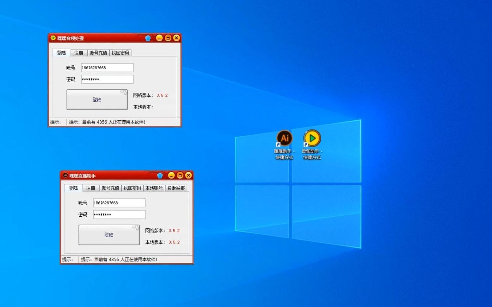Focus the 密码 field in 嘿嘿直播助手

(x=119, y=214)
